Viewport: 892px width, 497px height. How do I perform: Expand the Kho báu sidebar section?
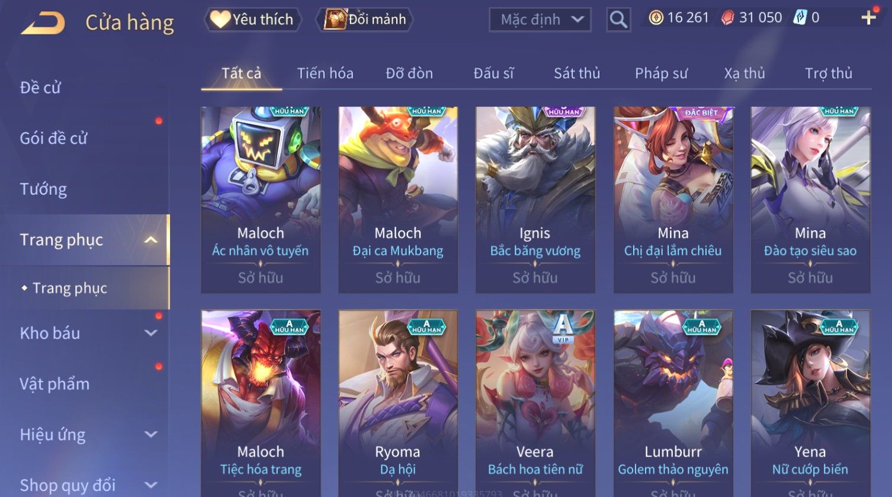pyautogui.click(x=151, y=333)
